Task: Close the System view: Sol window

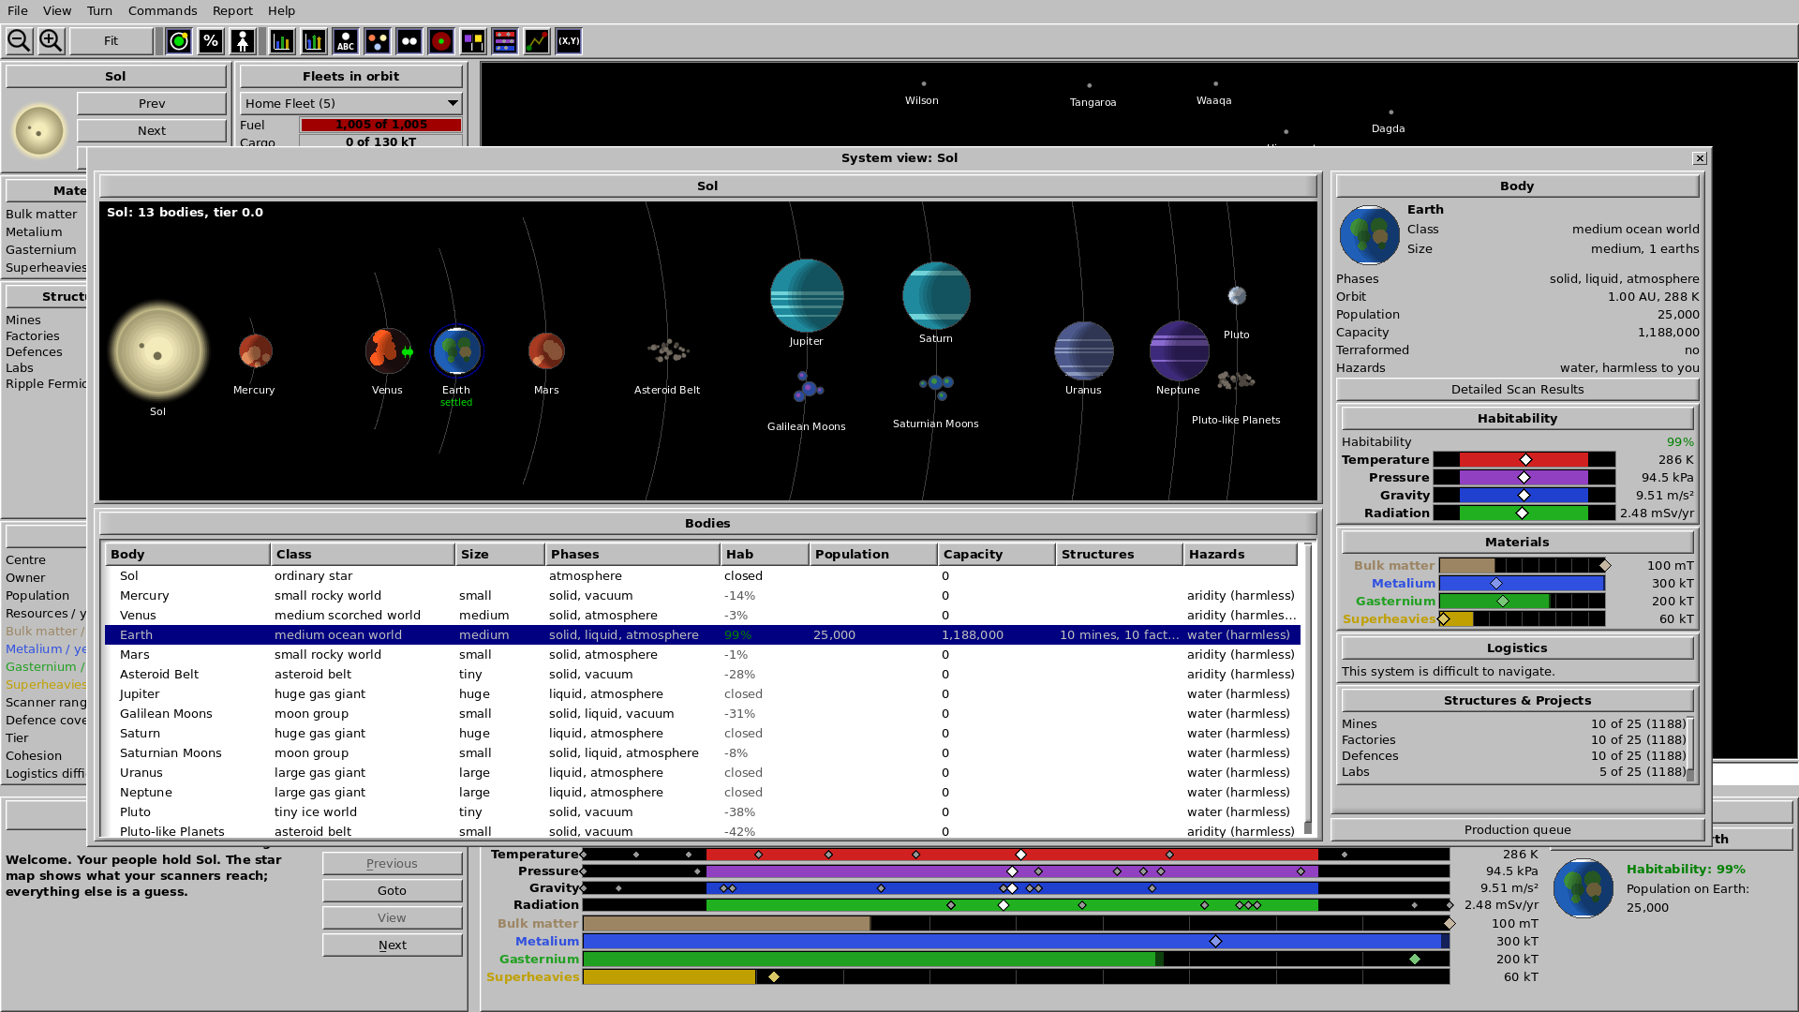Action: (1700, 158)
